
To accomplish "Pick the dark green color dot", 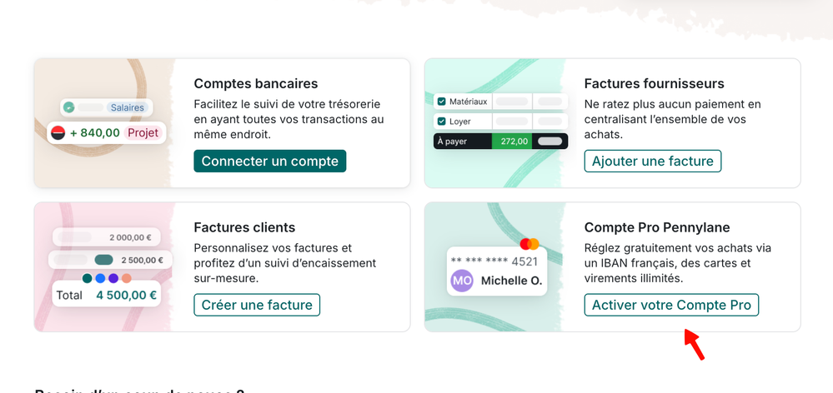I will pos(87,278).
